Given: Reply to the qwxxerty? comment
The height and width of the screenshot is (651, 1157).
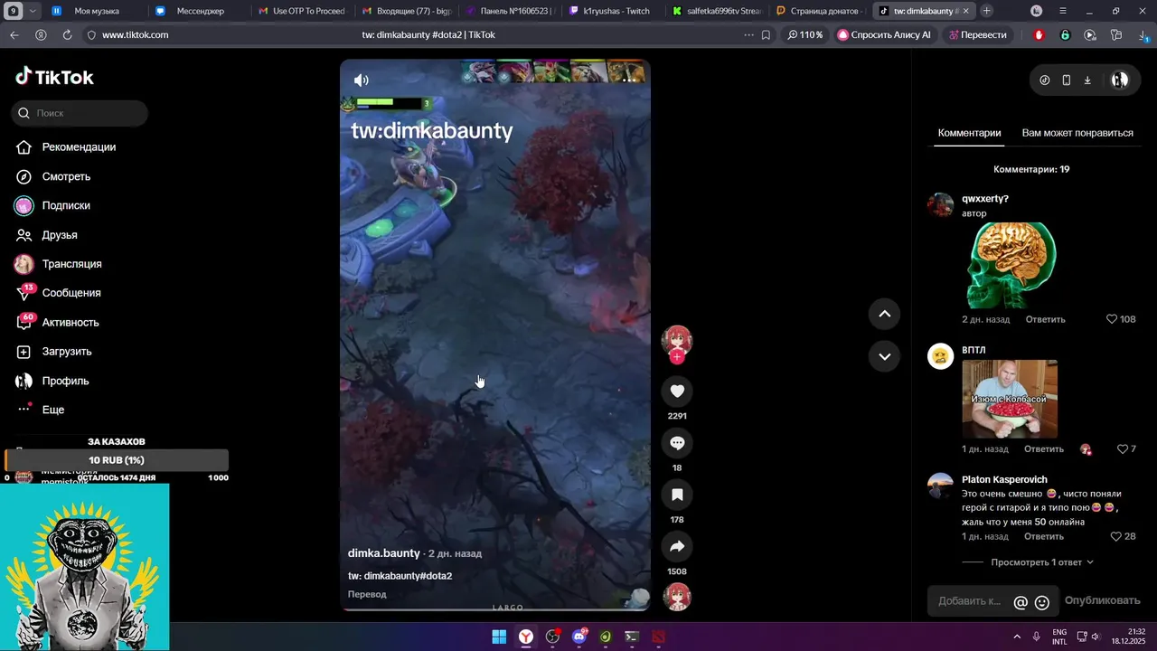Looking at the screenshot, I should 1045,319.
